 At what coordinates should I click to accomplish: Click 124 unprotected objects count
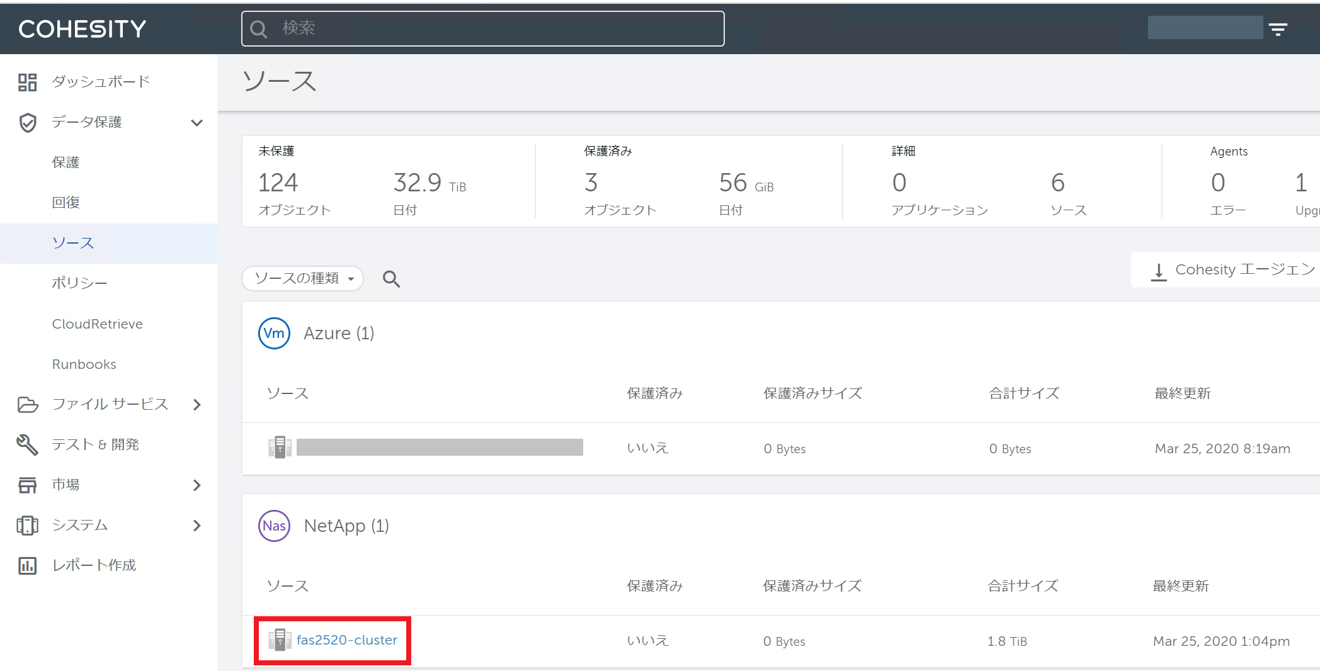(278, 183)
